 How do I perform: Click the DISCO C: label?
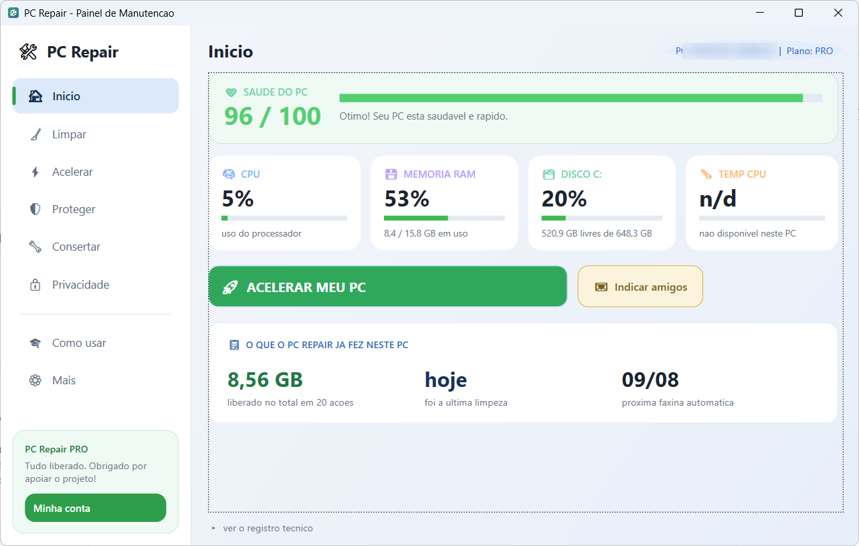[581, 174]
